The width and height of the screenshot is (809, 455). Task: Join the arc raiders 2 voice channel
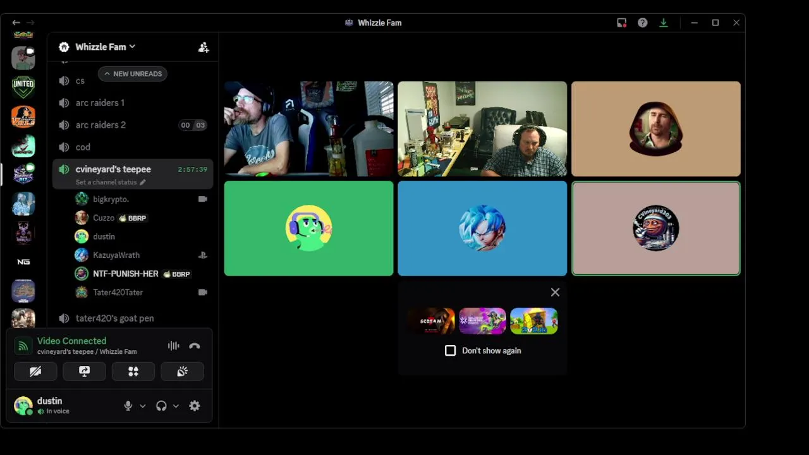click(x=133, y=125)
